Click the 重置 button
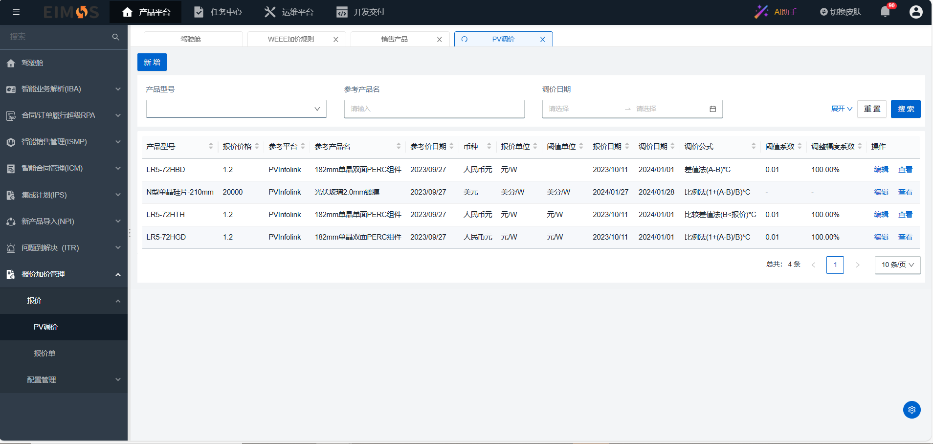Viewport: 933px width, 444px height. 872,109
